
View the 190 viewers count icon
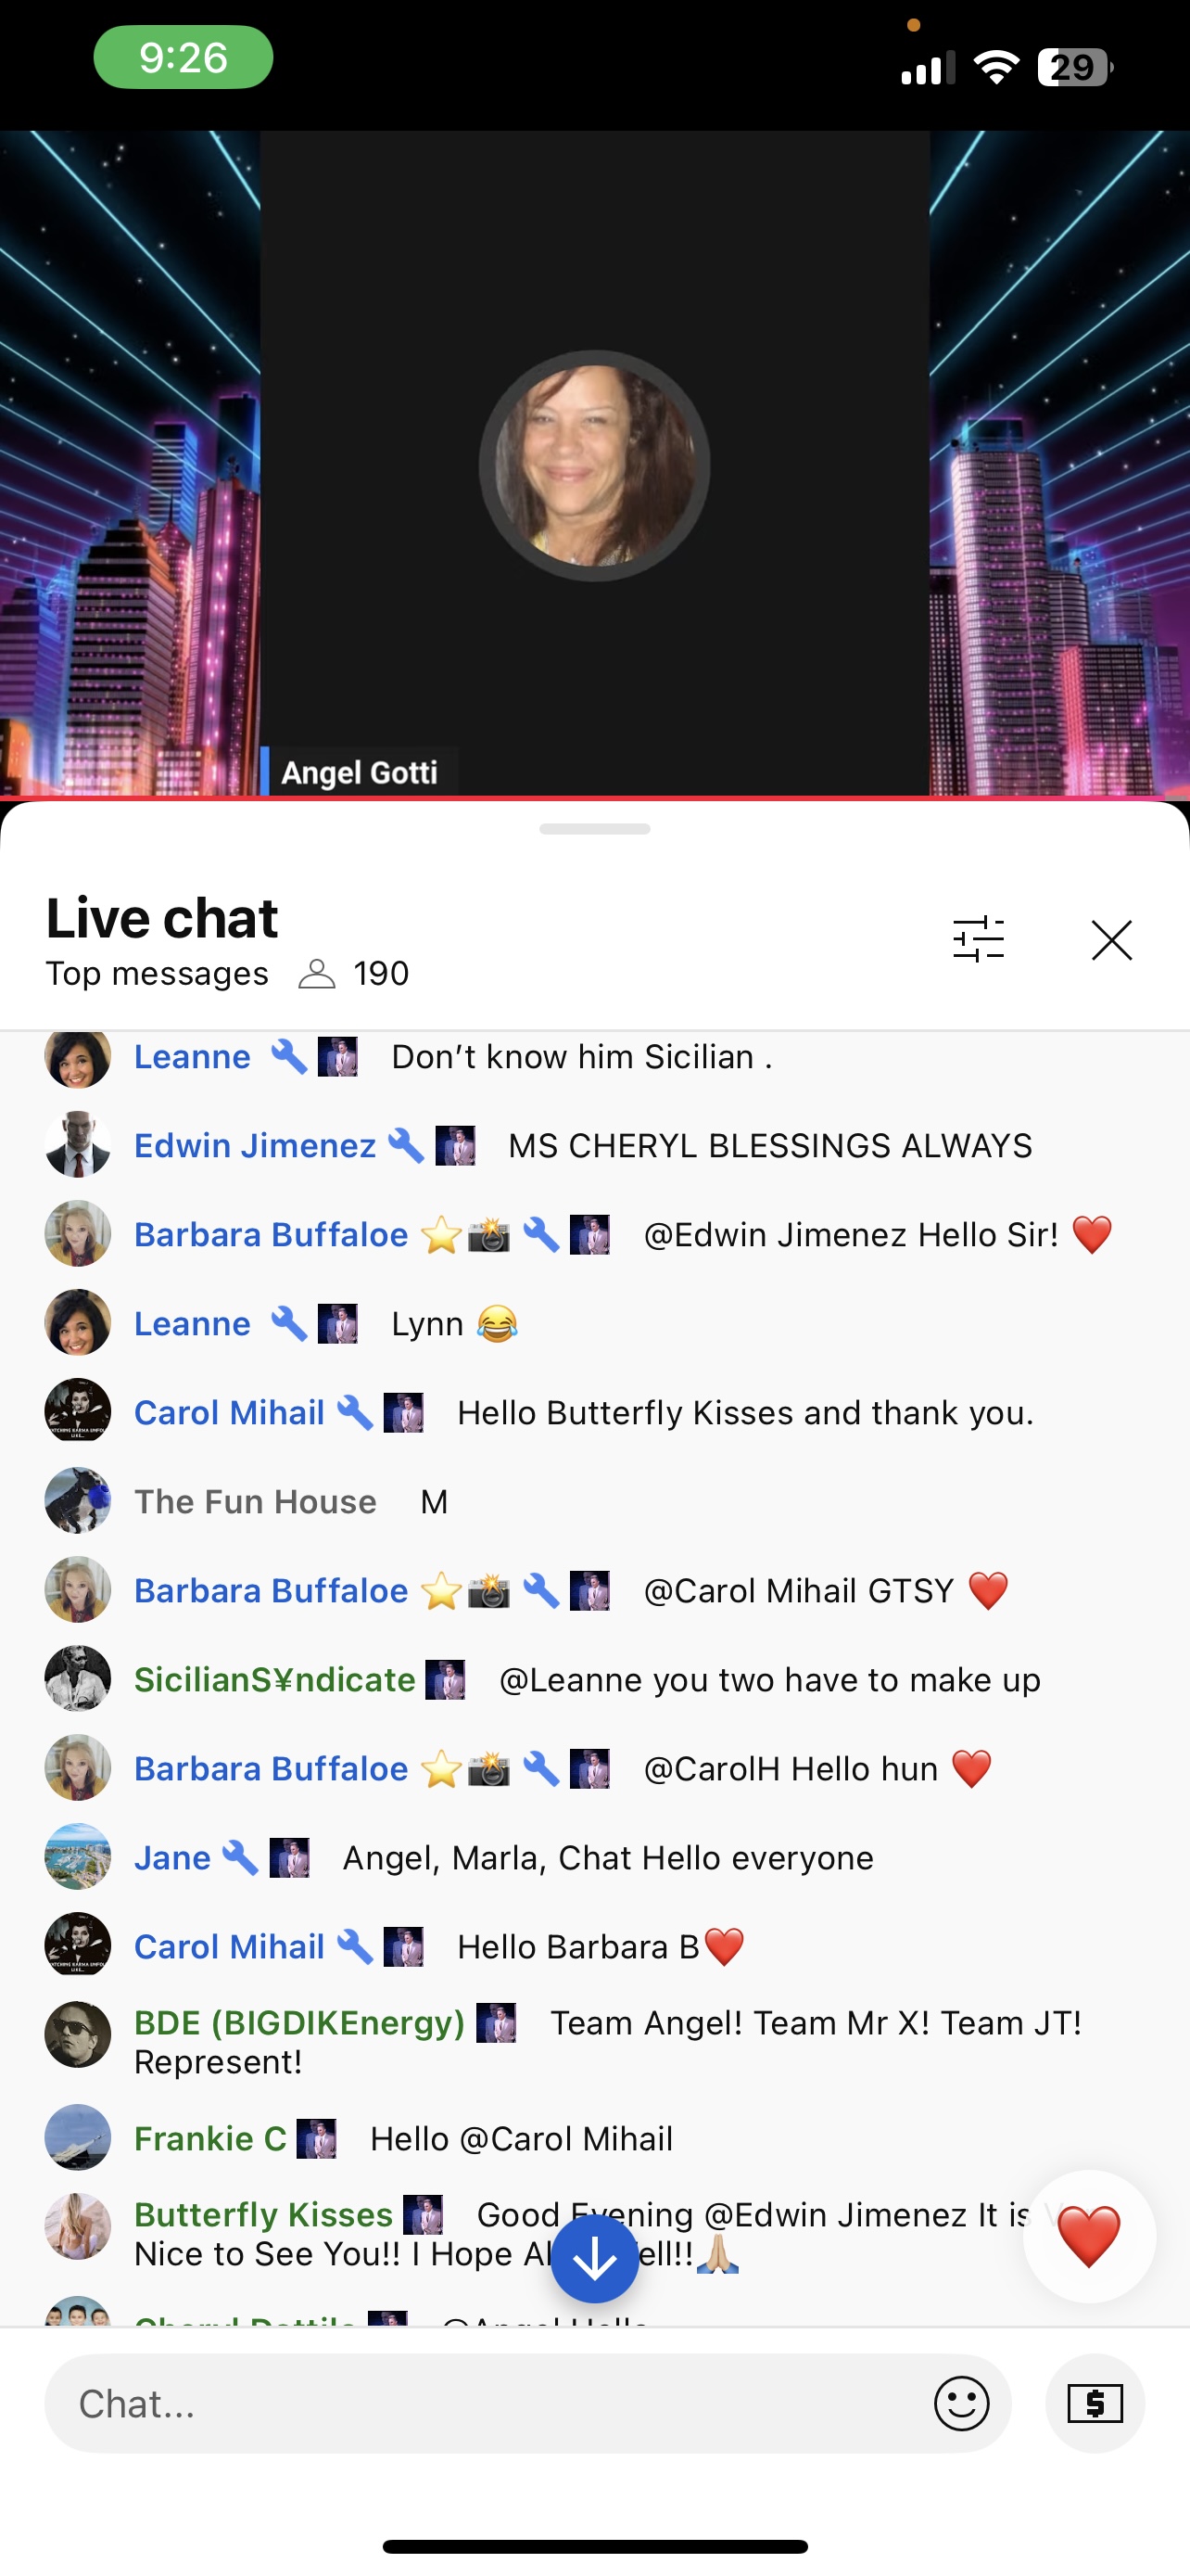click(x=317, y=973)
